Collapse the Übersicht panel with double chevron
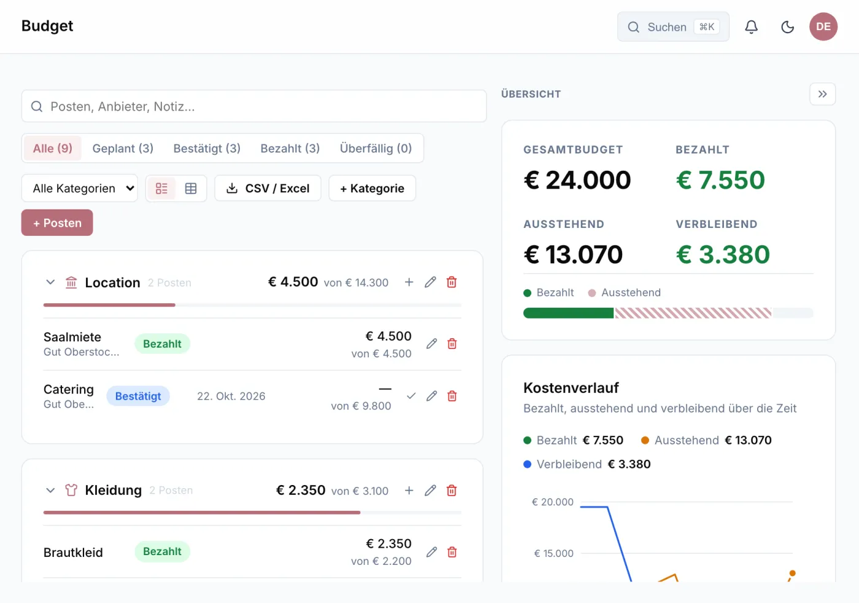This screenshot has width=859, height=603. click(822, 94)
